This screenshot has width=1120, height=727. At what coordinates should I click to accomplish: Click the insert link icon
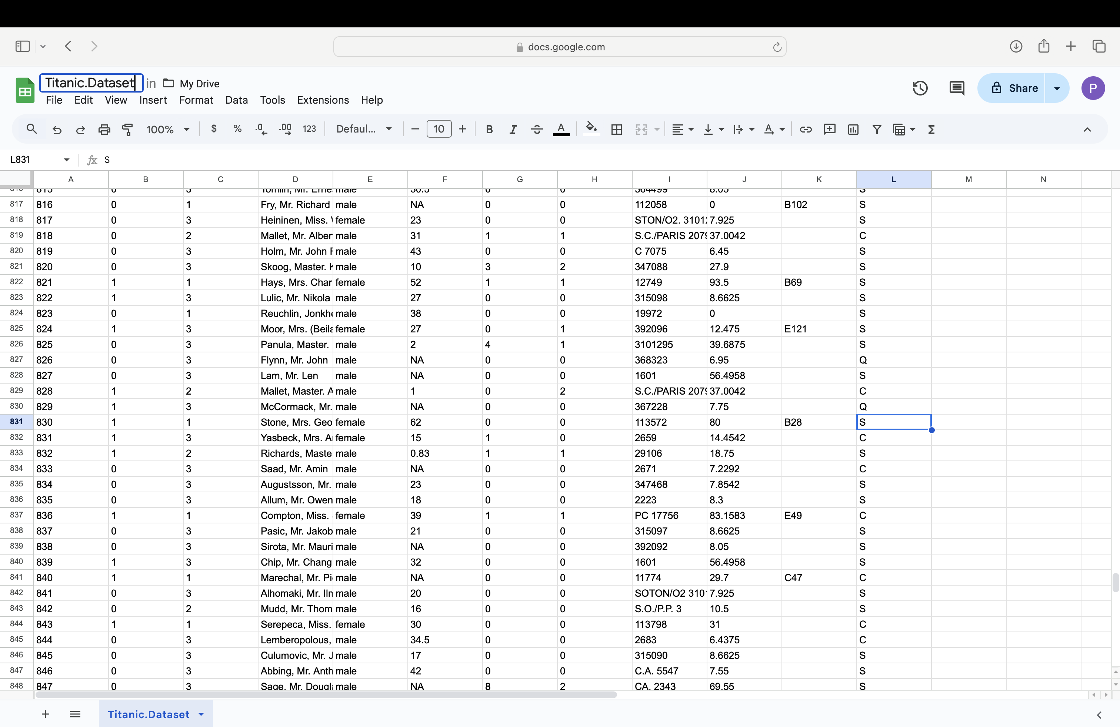pyautogui.click(x=806, y=129)
